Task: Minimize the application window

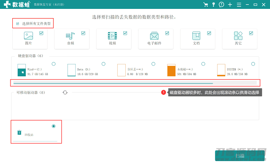Action: tap(247, 5)
